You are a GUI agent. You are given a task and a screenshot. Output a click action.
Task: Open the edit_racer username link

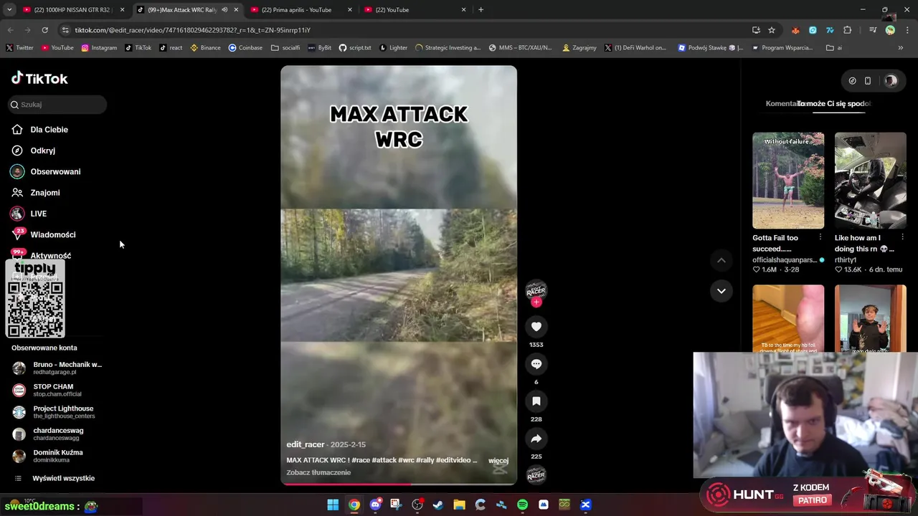tap(306, 444)
